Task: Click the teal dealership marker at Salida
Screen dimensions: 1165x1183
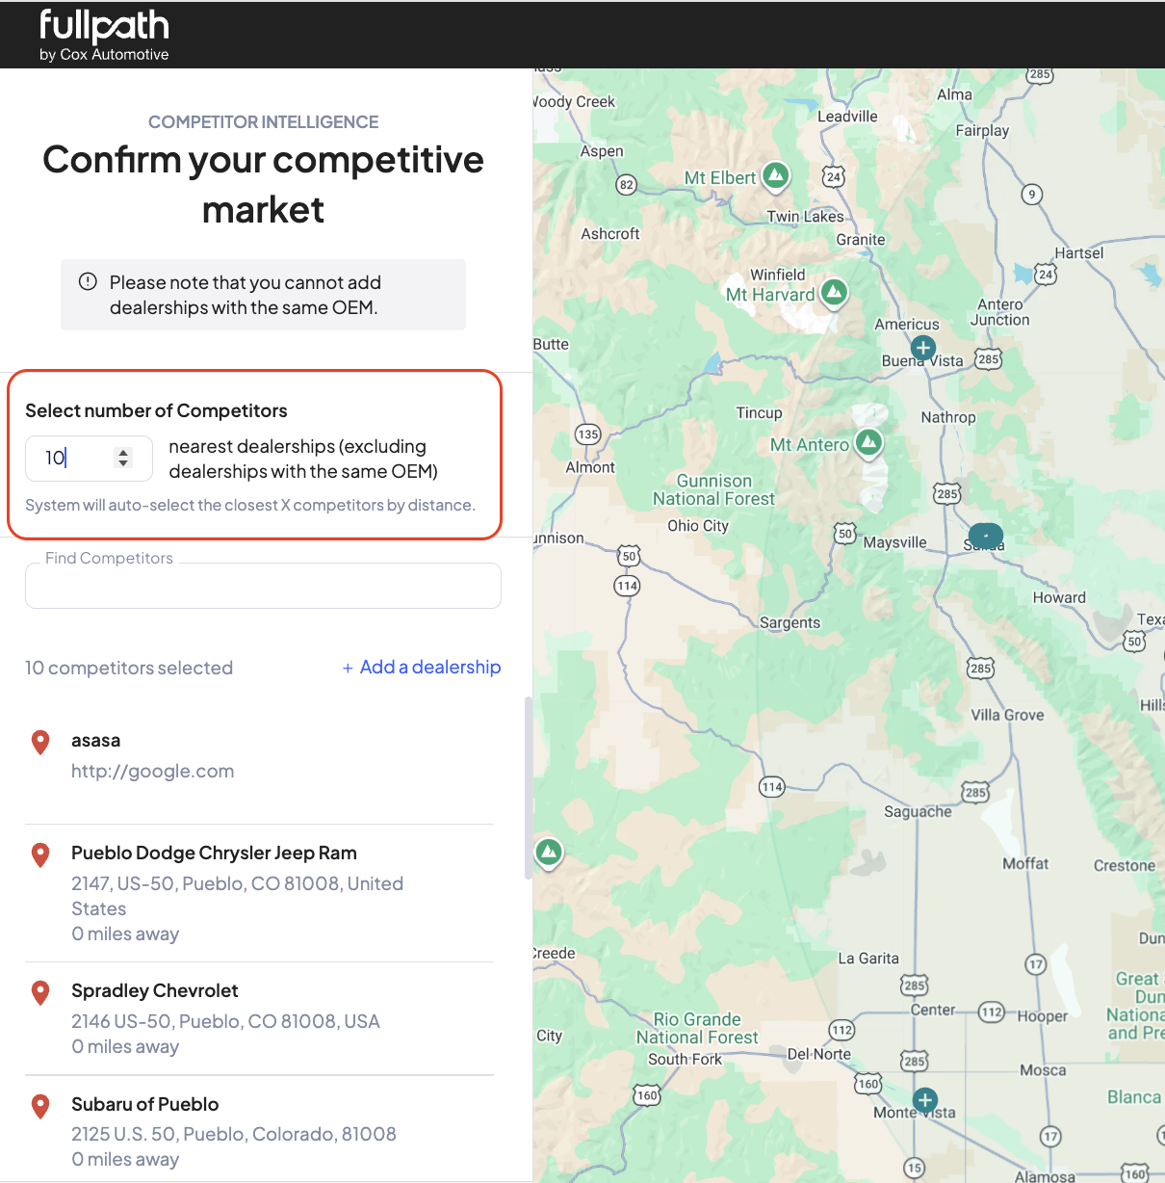Action: click(986, 536)
